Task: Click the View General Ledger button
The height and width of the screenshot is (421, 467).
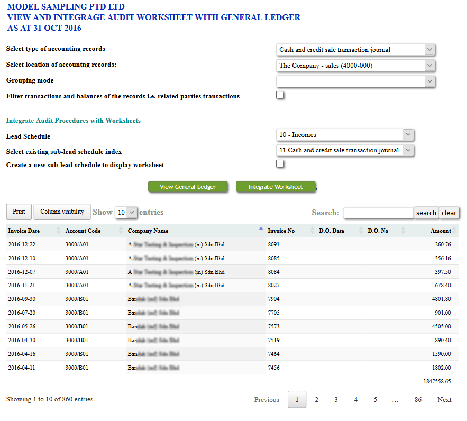Action: coord(188,187)
